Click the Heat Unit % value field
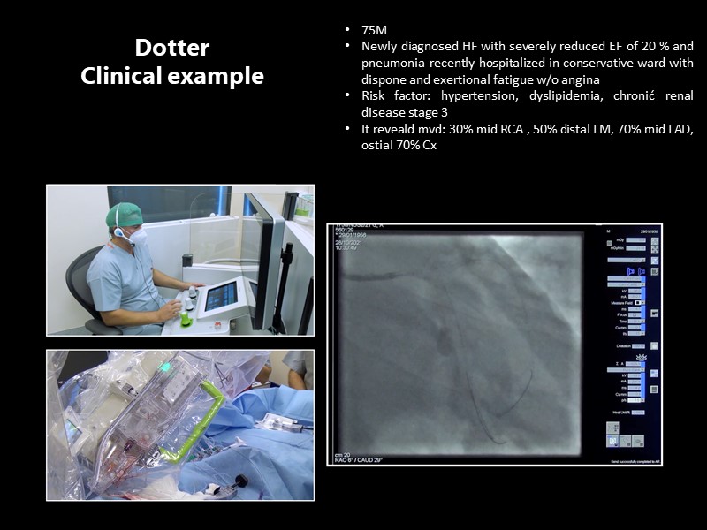The height and width of the screenshot is (530, 707). [x=638, y=412]
